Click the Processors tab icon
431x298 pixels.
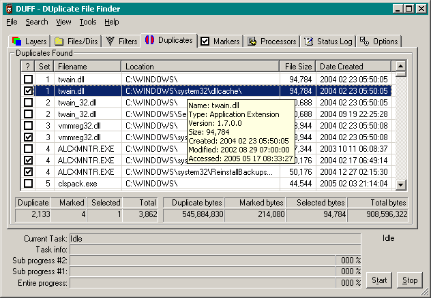(x=252, y=42)
